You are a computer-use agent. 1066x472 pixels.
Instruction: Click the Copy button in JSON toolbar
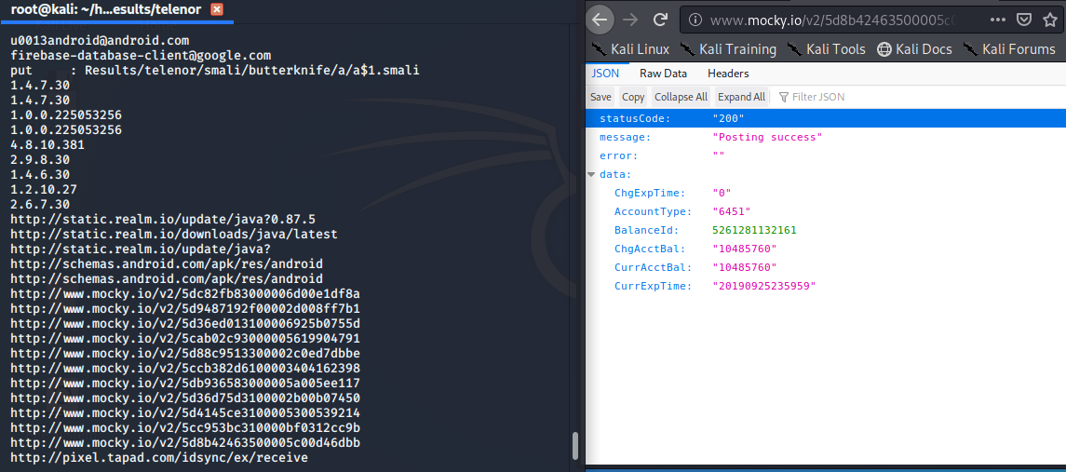point(633,97)
